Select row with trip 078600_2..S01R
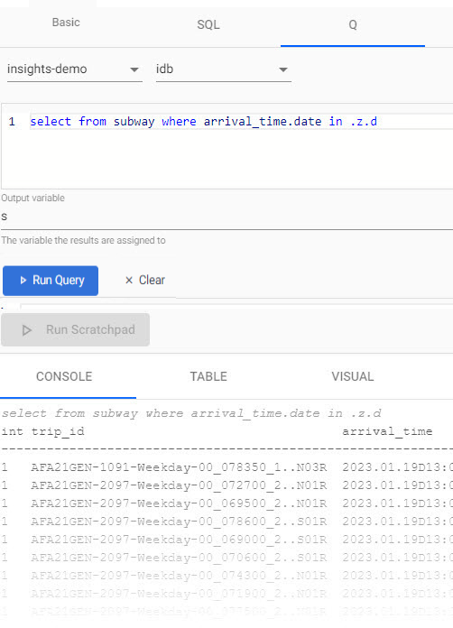This screenshot has width=453, height=628. click(226, 522)
